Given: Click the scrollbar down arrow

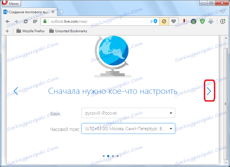Looking at the screenshot, I should click(x=226, y=163).
